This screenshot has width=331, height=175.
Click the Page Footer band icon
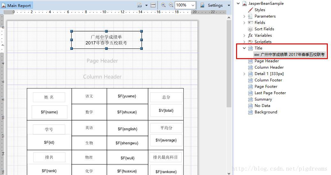click(x=250, y=87)
